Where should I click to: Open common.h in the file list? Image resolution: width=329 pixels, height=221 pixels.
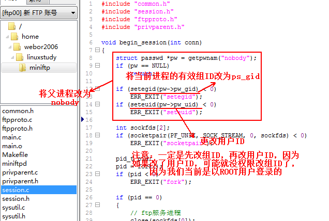[x=18, y=111]
